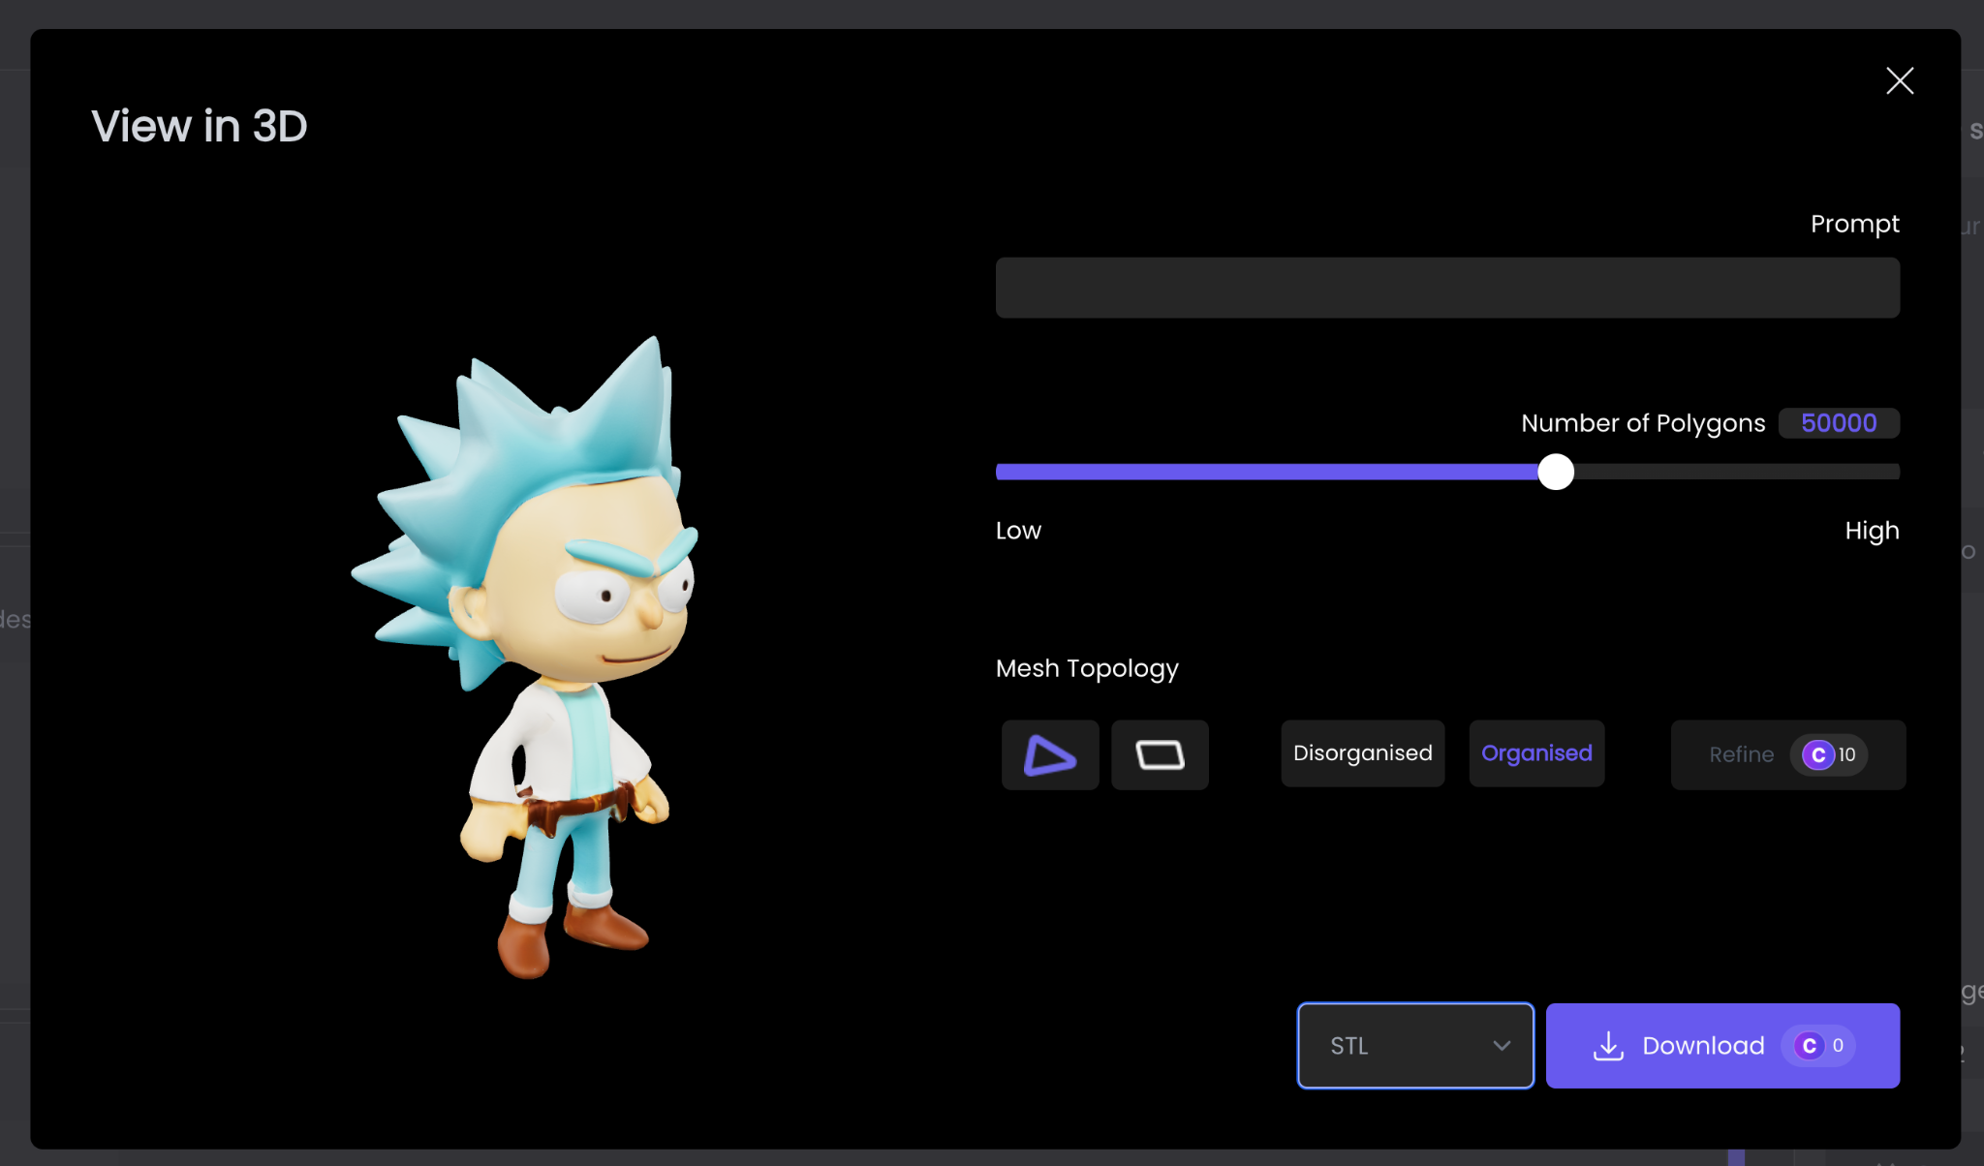Click the credit coin icon in Refine
This screenshot has width=1984, height=1166.
click(1818, 754)
